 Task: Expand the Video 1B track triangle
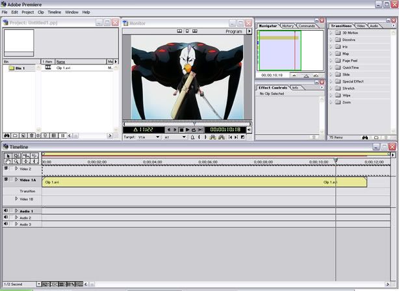point(16,199)
